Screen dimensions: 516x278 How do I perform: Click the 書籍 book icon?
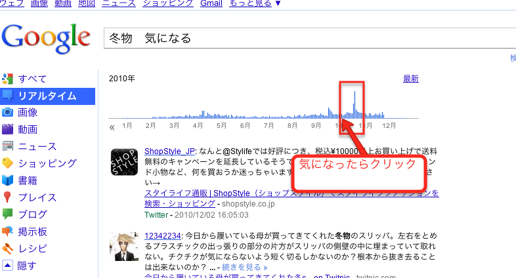tap(7, 180)
